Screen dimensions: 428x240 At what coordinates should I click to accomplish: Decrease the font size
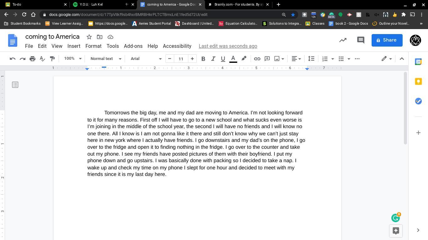tap(170, 59)
